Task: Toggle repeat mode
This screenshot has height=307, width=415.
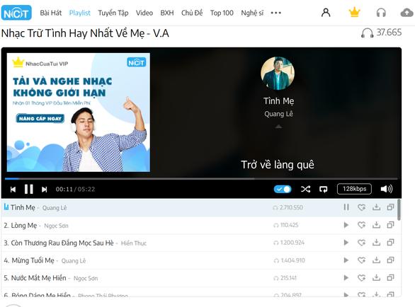Action: click(323, 189)
